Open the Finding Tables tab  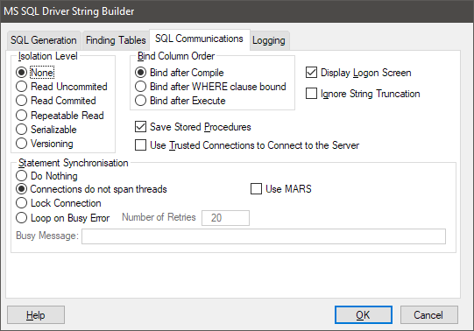pos(116,40)
